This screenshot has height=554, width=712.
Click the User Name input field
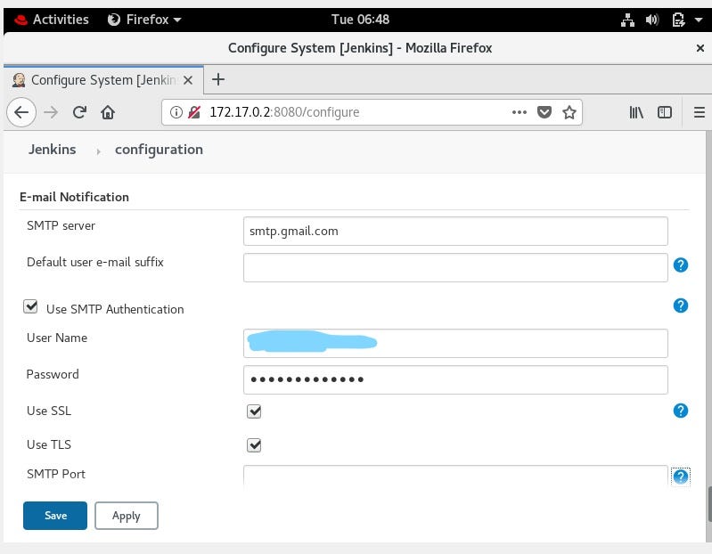pyautogui.click(x=455, y=344)
